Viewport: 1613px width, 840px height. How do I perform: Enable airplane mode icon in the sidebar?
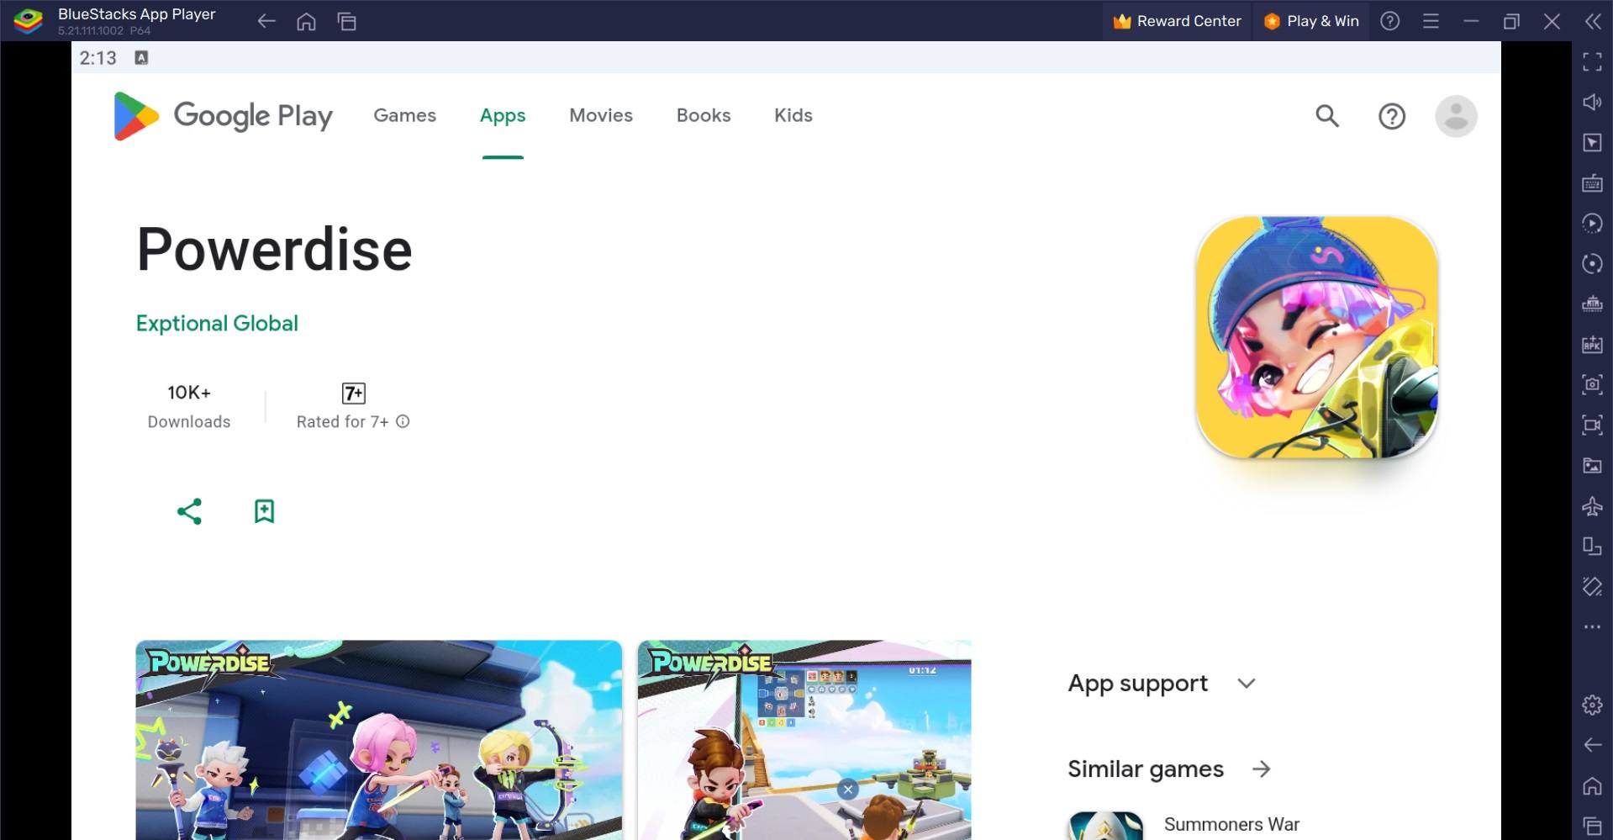coord(1592,505)
